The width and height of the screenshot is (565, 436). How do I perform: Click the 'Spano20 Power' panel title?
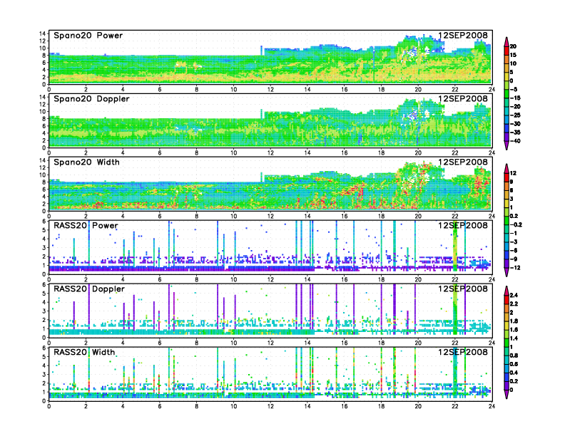[x=88, y=35]
